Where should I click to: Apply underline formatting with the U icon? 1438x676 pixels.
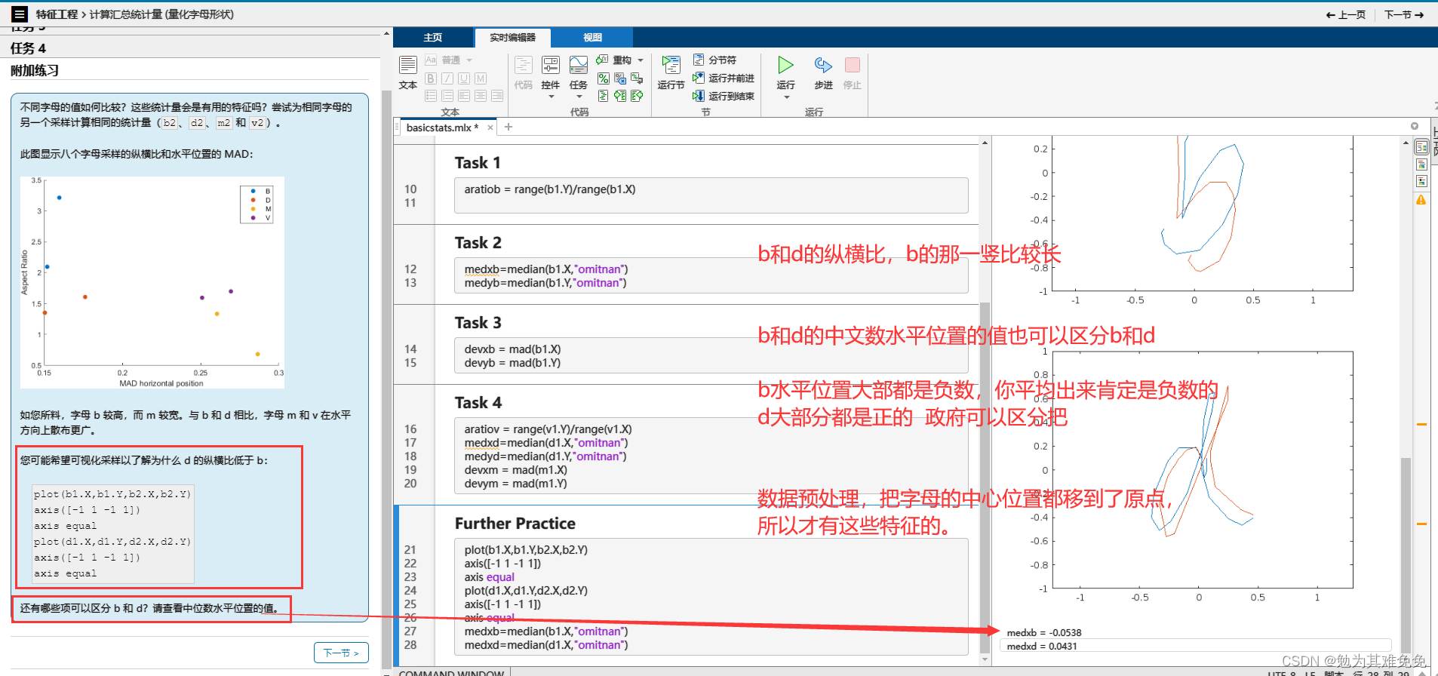click(x=464, y=78)
